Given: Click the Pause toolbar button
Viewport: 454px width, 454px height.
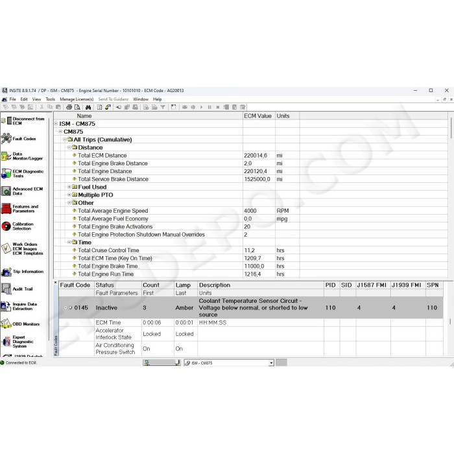Looking at the screenshot, I should pos(209,107).
